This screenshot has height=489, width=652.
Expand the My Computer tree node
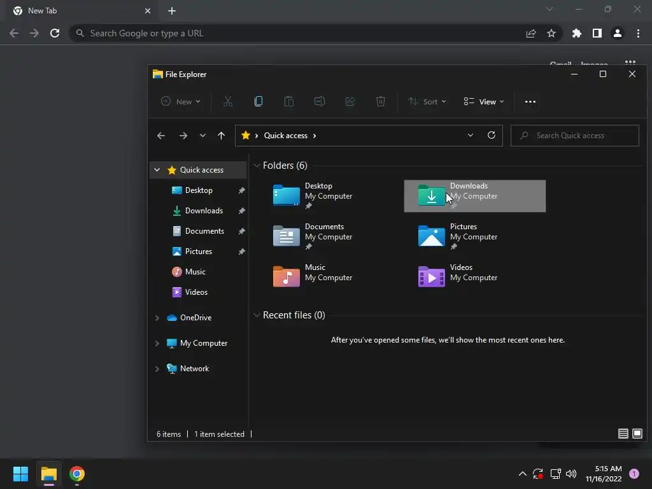[x=157, y=343]
